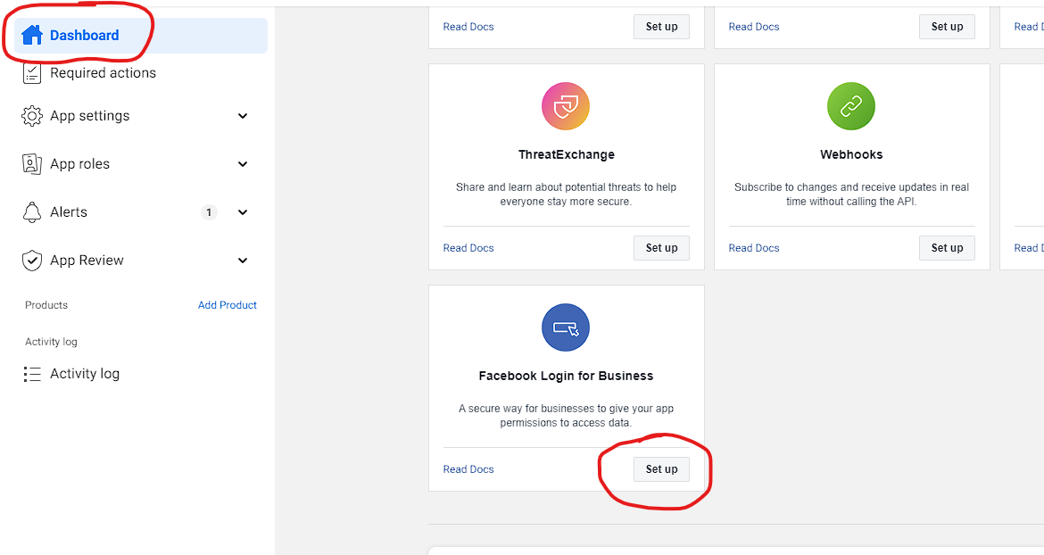Viewport: 1044px width, 555px height.
Task: Expand the Alerts chevron
Action: click(x=243, y=212)
